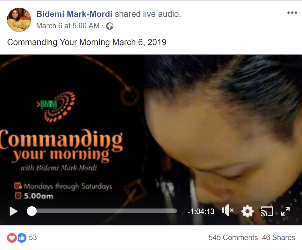Open Bidemi Mark-Mordi's profile name link
The image size is (302, 250).
point(74,14)
